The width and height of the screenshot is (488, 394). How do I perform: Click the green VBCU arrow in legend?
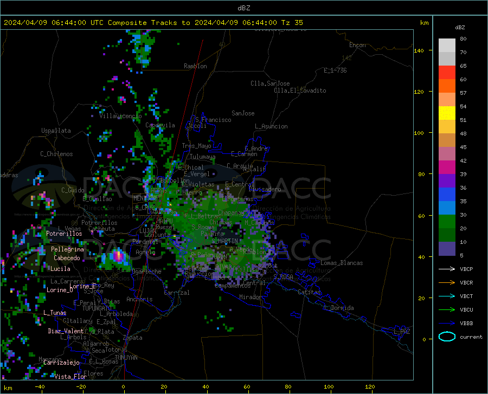[x=447, y=310]
